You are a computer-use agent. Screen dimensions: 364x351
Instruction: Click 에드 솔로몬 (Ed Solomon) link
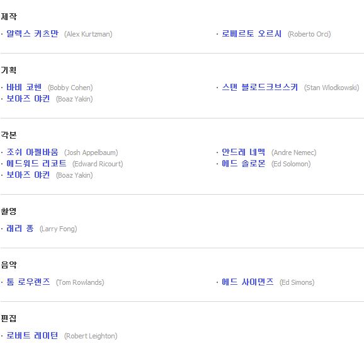(x=243, y=164)
